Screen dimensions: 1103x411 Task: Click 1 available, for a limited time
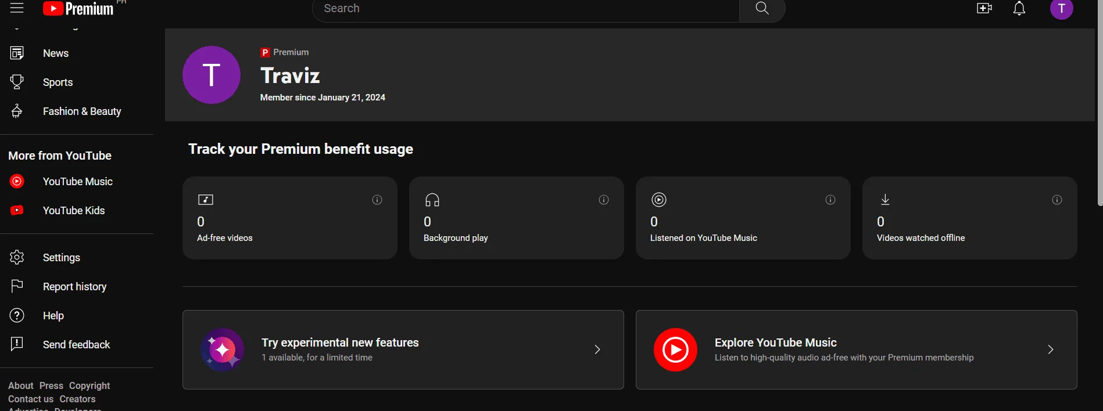(x=317, y=358)
